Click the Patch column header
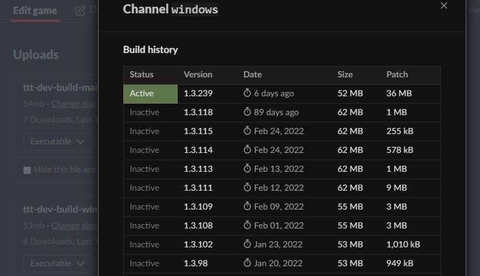The width and height of the screenshot is (480, 276). (397, 74)
